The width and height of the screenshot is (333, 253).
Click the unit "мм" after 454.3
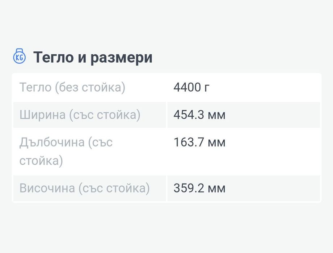click(216, 115)
